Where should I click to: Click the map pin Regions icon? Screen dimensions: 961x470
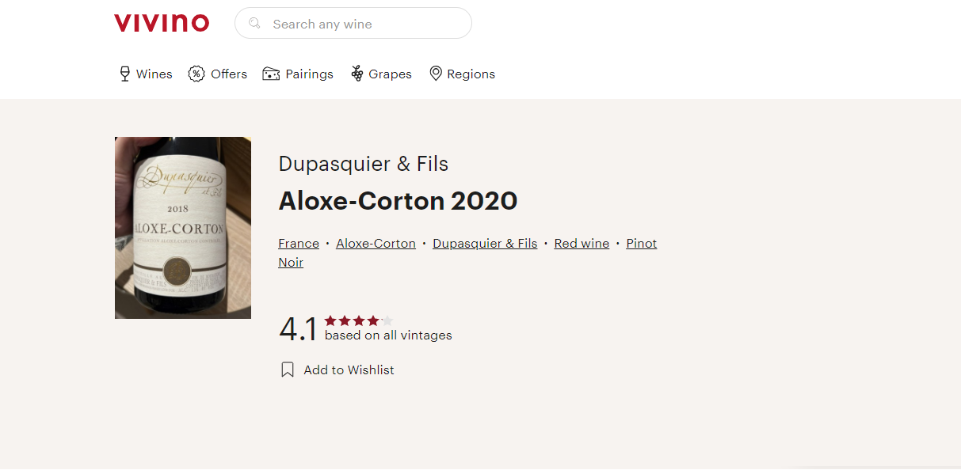[x=435, y=74]
